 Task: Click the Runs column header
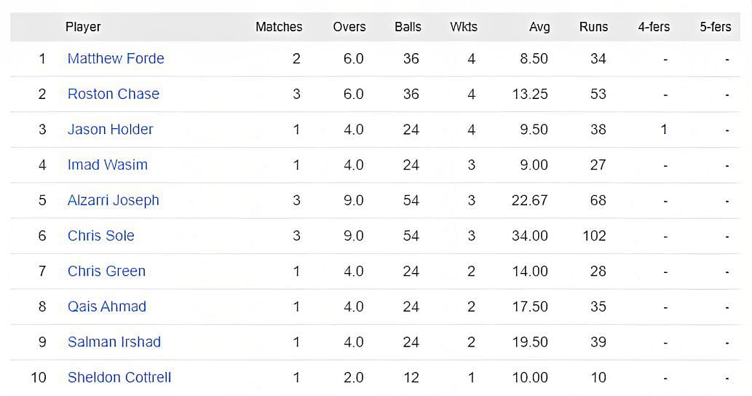click(593, 27)
